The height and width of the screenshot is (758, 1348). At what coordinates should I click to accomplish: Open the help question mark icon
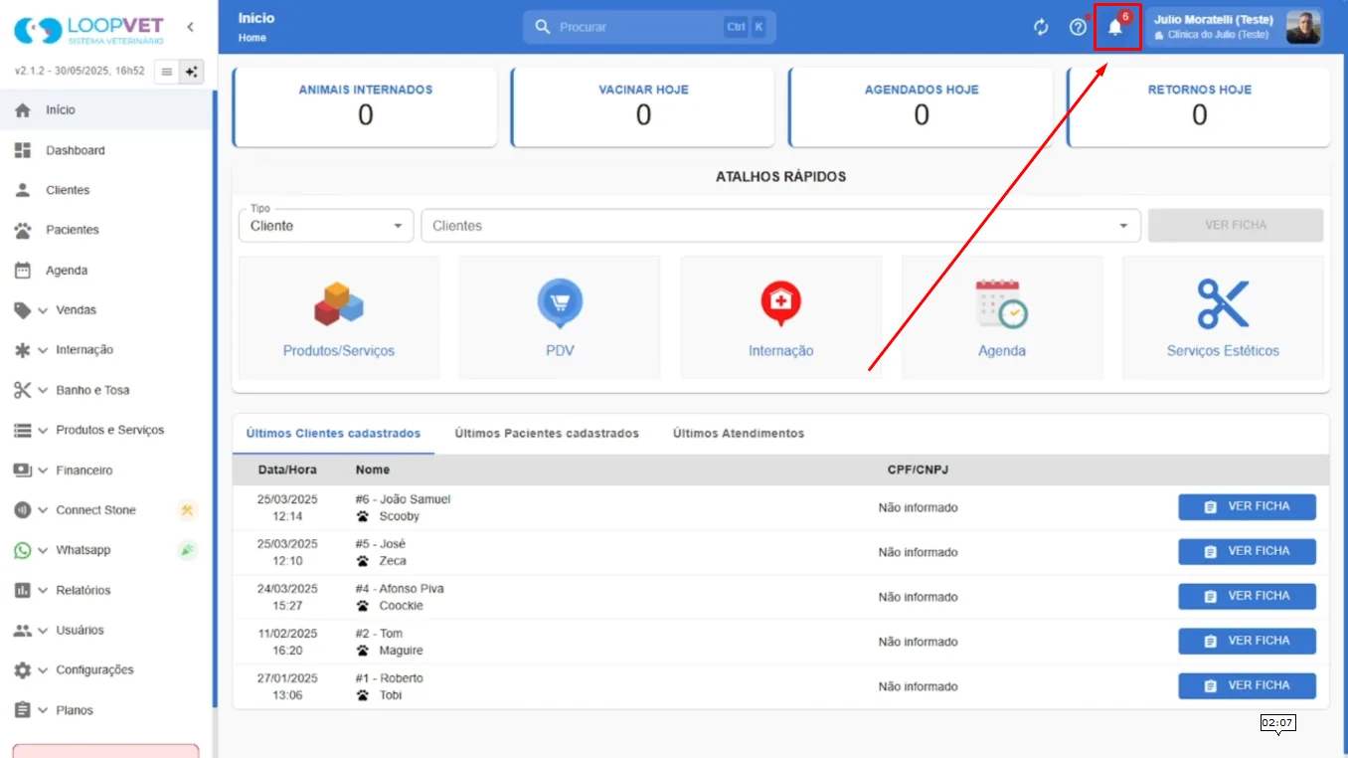pos(1078,27)
